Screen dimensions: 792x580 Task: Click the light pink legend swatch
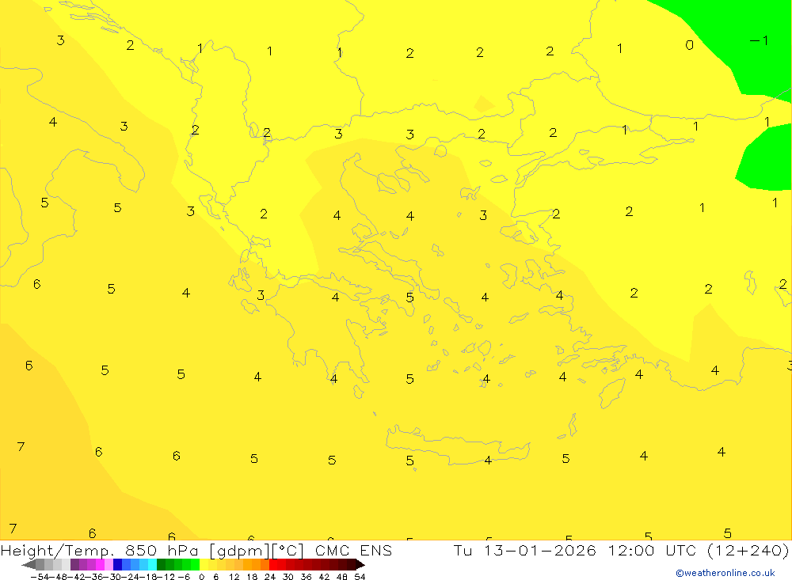click(x=109, y=565)
